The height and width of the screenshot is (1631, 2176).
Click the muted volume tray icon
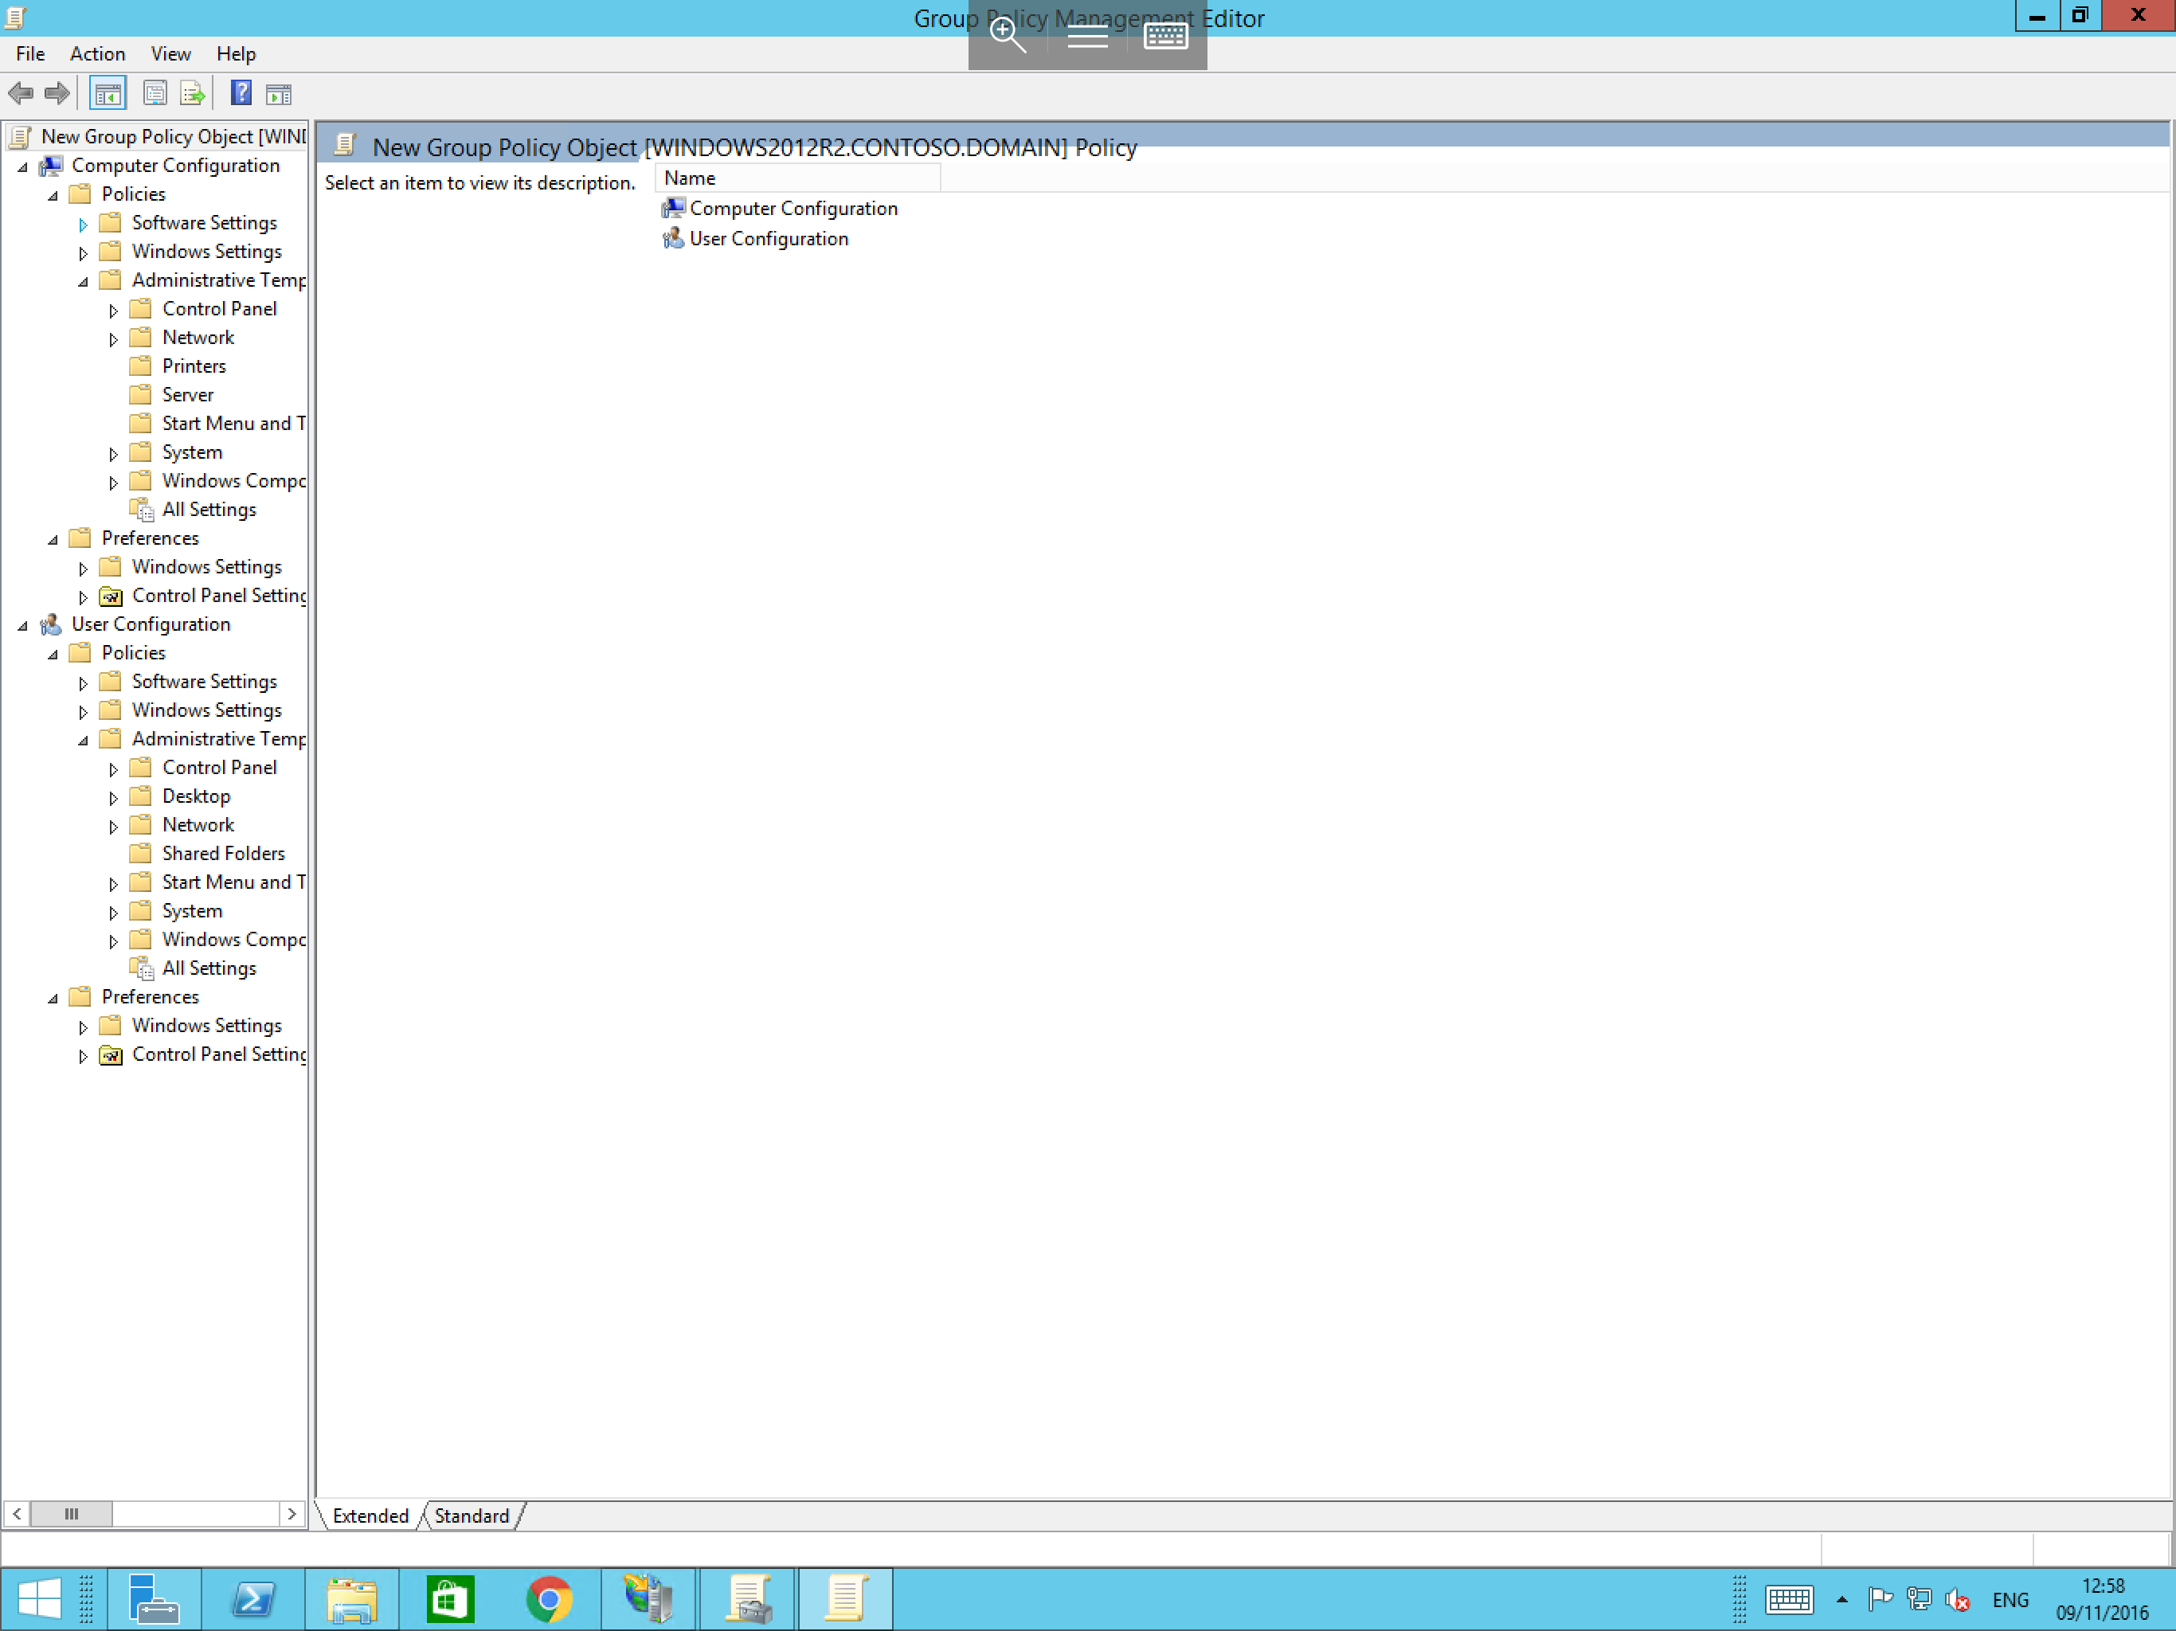click(x=1958, y=1601)
